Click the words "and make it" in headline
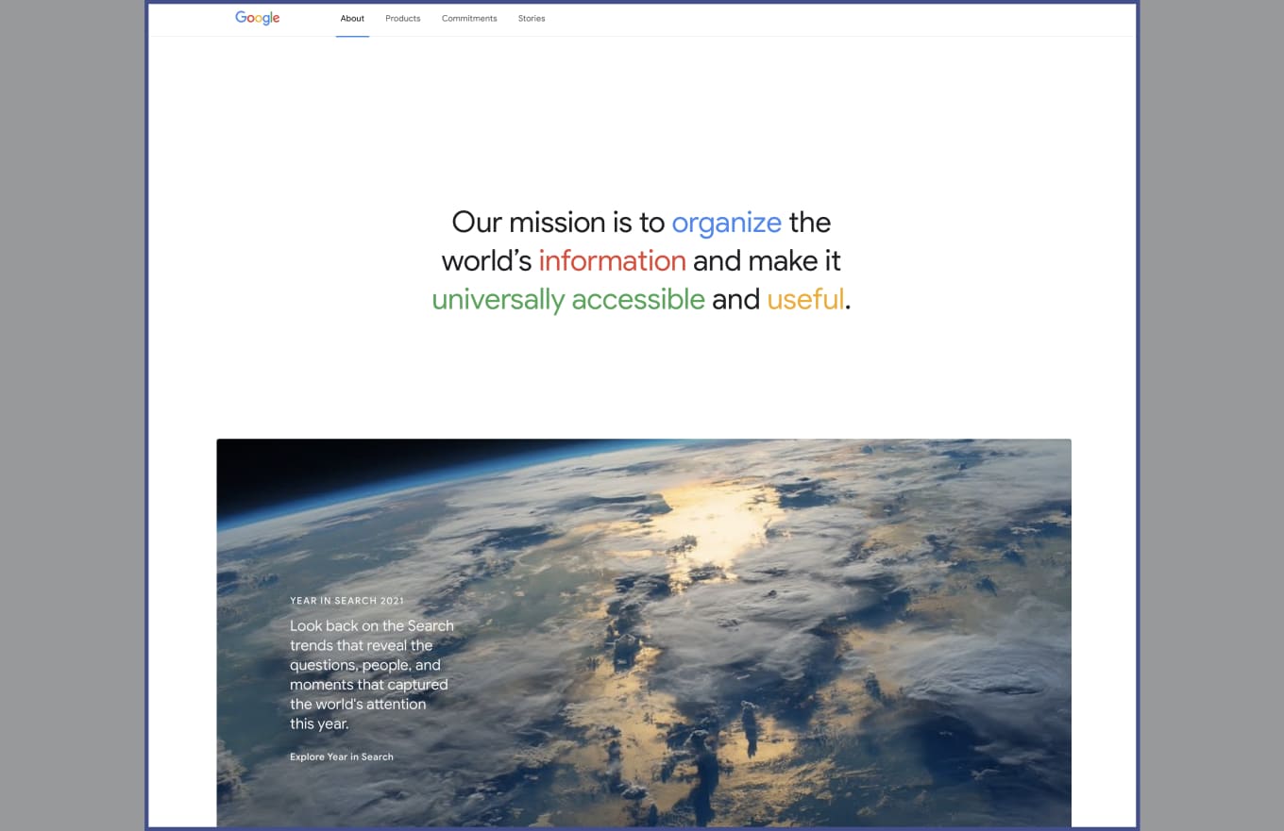This screenshot has width=1284, height=831. [x=767, y=261]
